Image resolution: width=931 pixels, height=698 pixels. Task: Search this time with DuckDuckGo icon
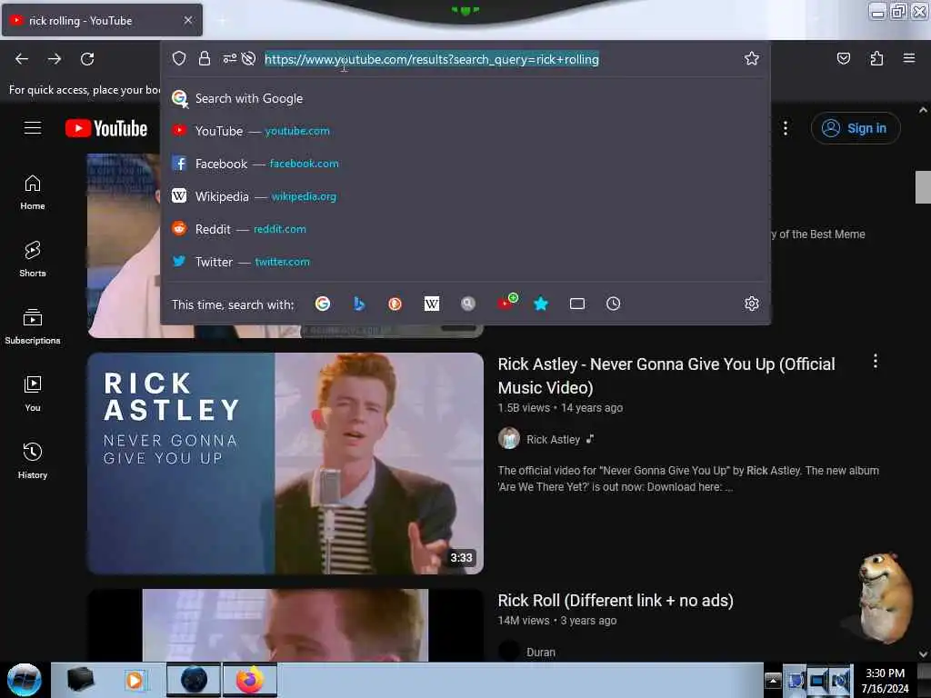click(x=395, y=304)
